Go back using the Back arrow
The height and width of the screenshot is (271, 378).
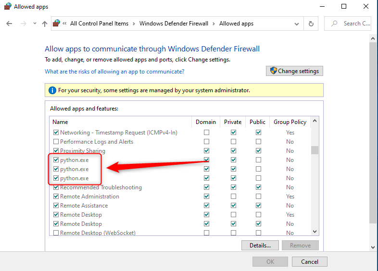[9, 24]
